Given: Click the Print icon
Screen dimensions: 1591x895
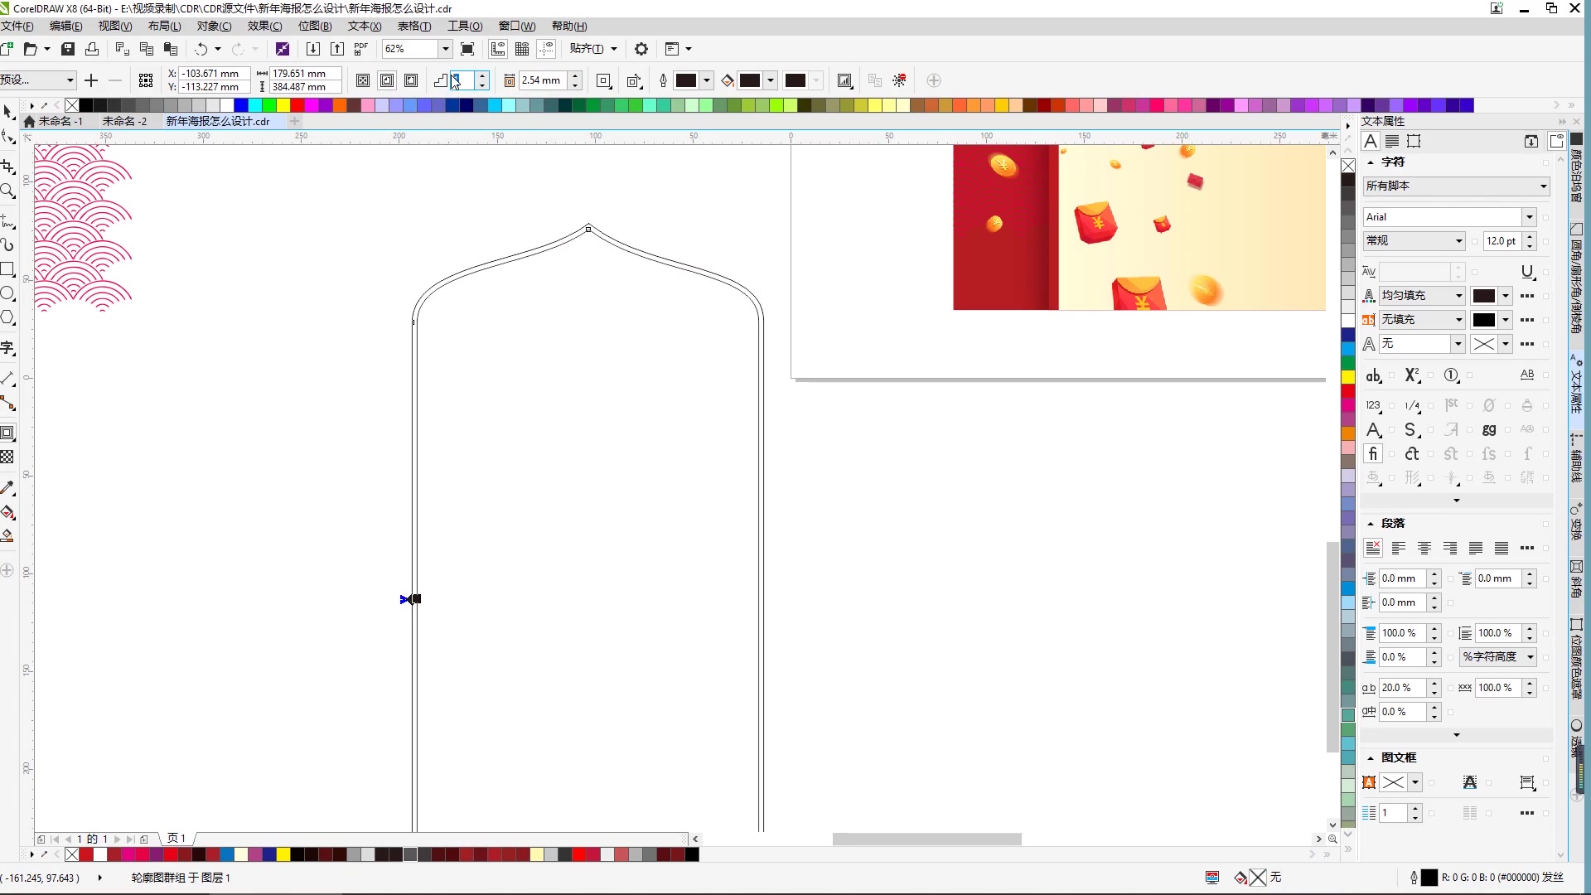Looking at the screenshot, I should point(92,49).
